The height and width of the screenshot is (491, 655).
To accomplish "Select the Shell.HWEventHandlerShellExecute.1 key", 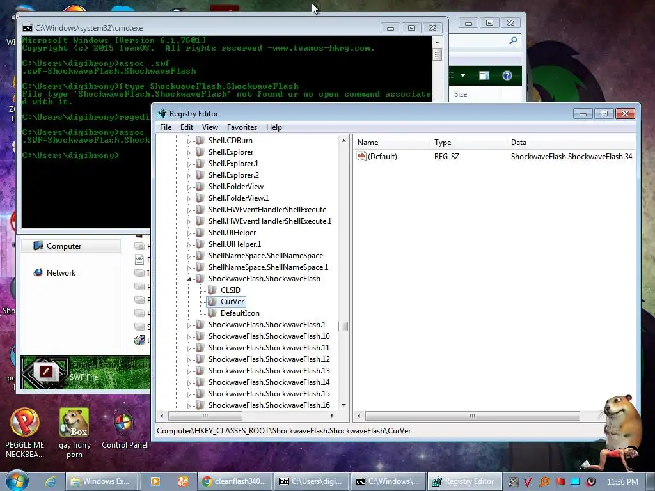I will click(270, 221).
